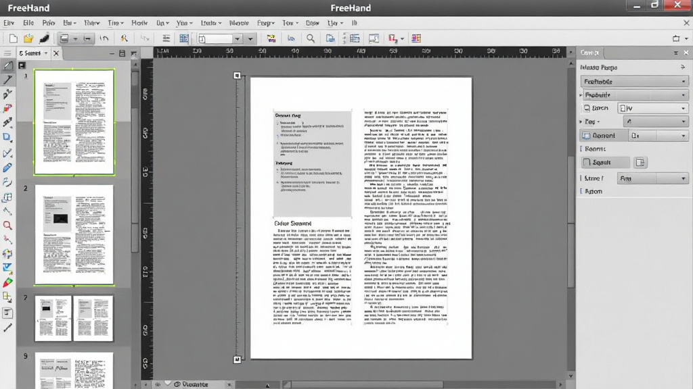Image resolution: width=693 pixels, height=389 pixels.
Task: Open the lowest dropdown in the right panel
Action: click(x=652, y=178)
